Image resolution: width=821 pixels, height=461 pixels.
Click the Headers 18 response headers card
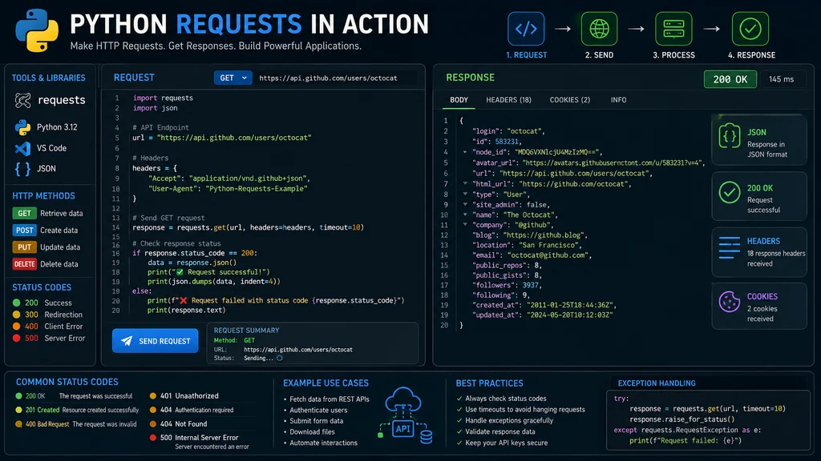tap(759, 252)
